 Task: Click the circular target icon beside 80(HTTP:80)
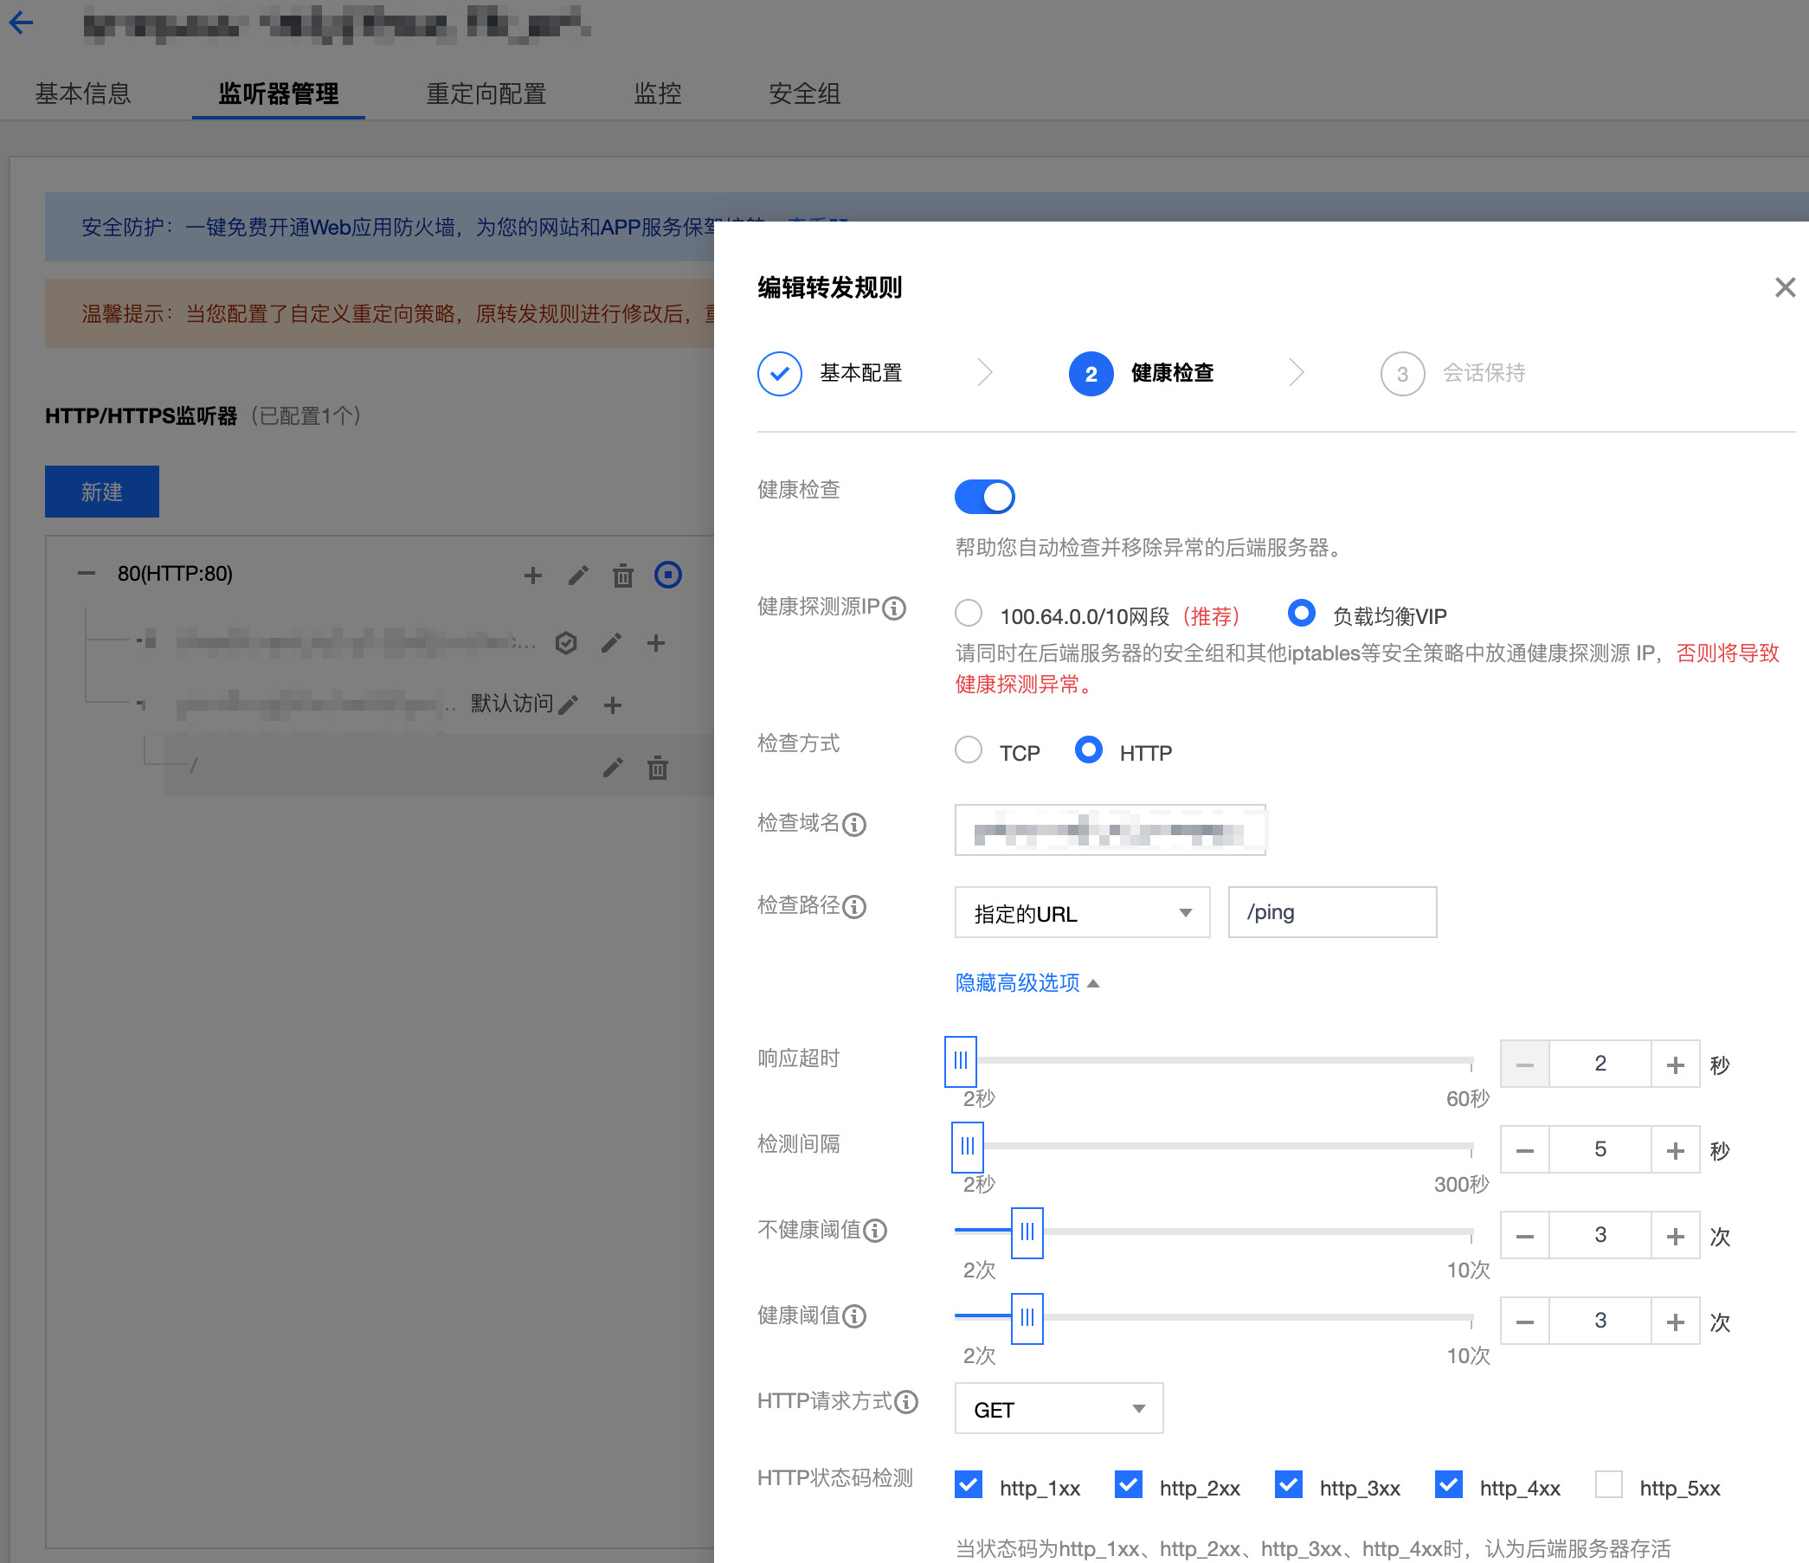coord(668,575)
